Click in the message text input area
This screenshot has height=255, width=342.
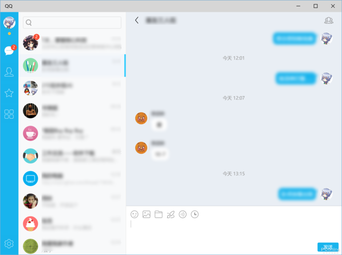click(x=234, y=231)
